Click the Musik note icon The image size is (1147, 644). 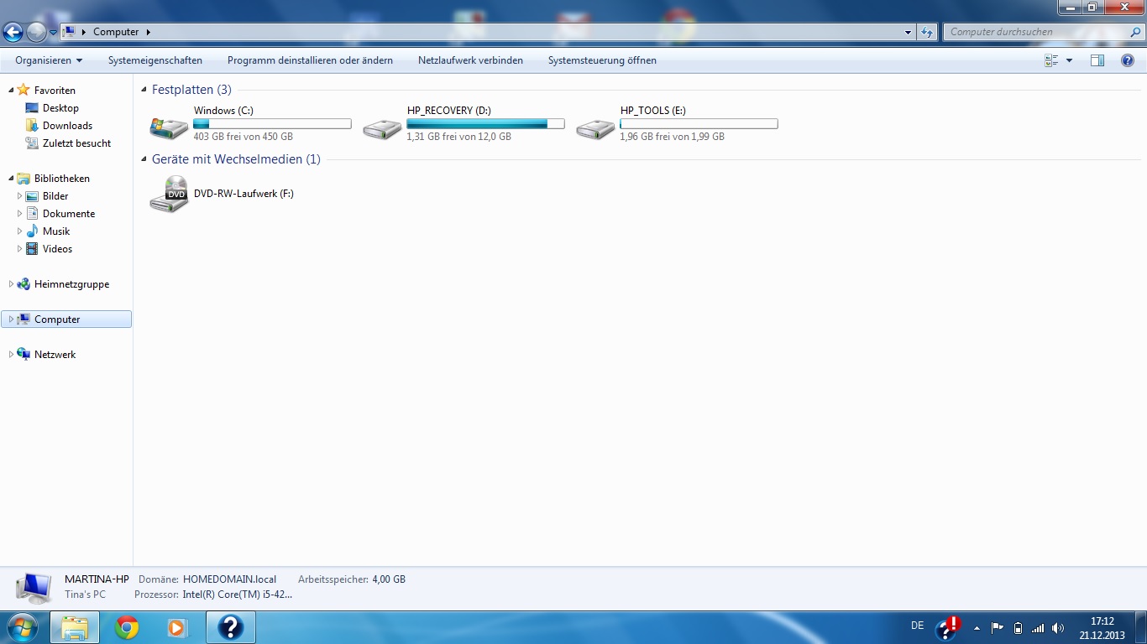click(x=32, y=231)
